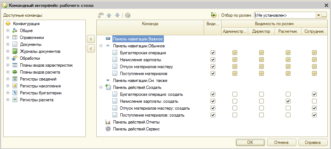Uncheck Сотрудник checkbox for Поступление материалов: создать
Screen dimensions: 331x149
pyautogui.click(x=314, y=115)
